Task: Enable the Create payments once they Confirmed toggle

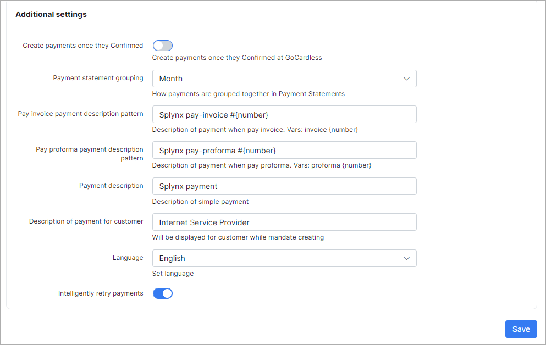Action: [162, 46]
